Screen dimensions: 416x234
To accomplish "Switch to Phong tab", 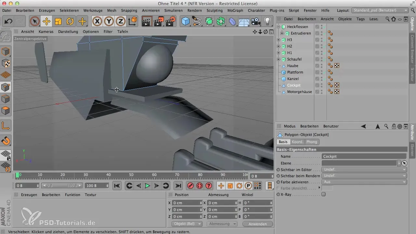I will point(312,142).
